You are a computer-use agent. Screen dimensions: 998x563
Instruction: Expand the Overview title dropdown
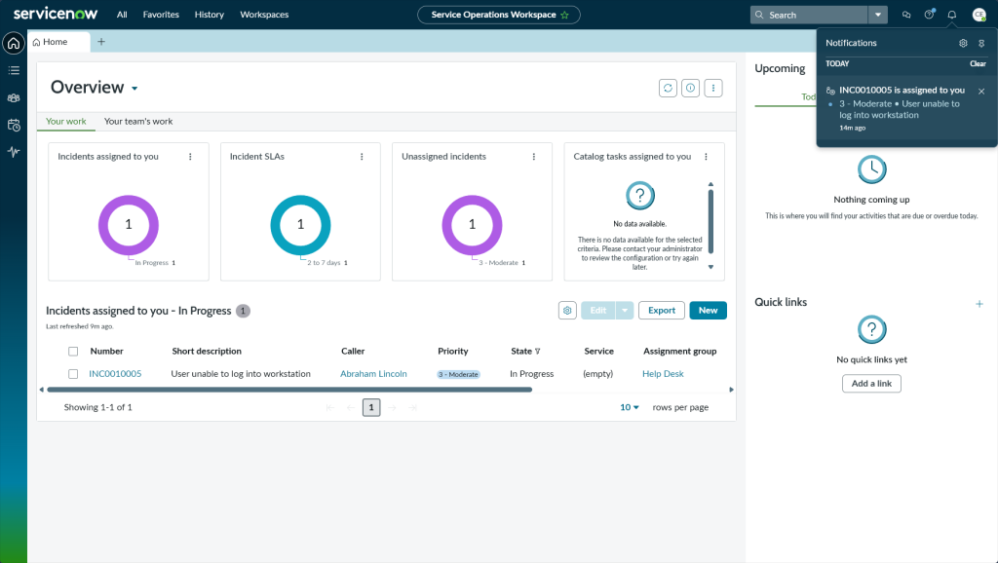click(x=134, y=89)
